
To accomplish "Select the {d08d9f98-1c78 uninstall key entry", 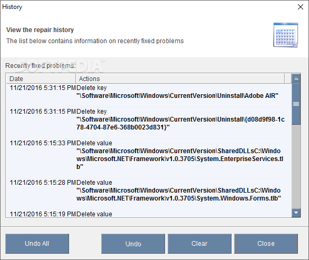I will click(x=146, y=123).
